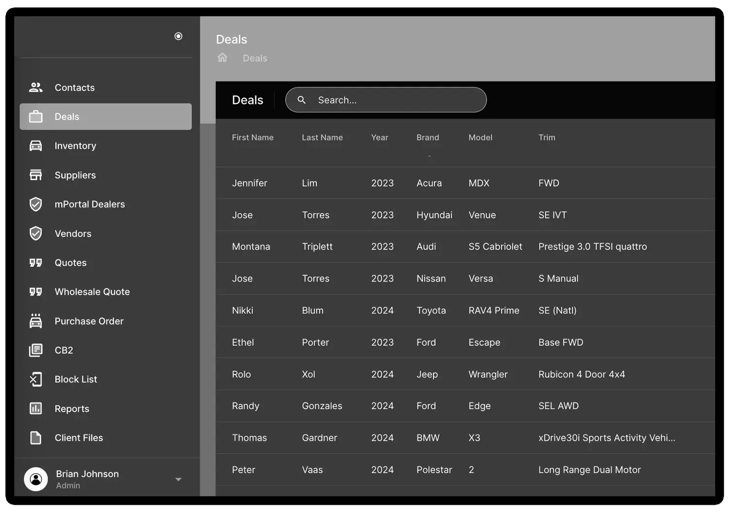This screenshot has height=515, width=729.
Task: Click the Purchase Order car icon
Action: click(x=36, y=321)
